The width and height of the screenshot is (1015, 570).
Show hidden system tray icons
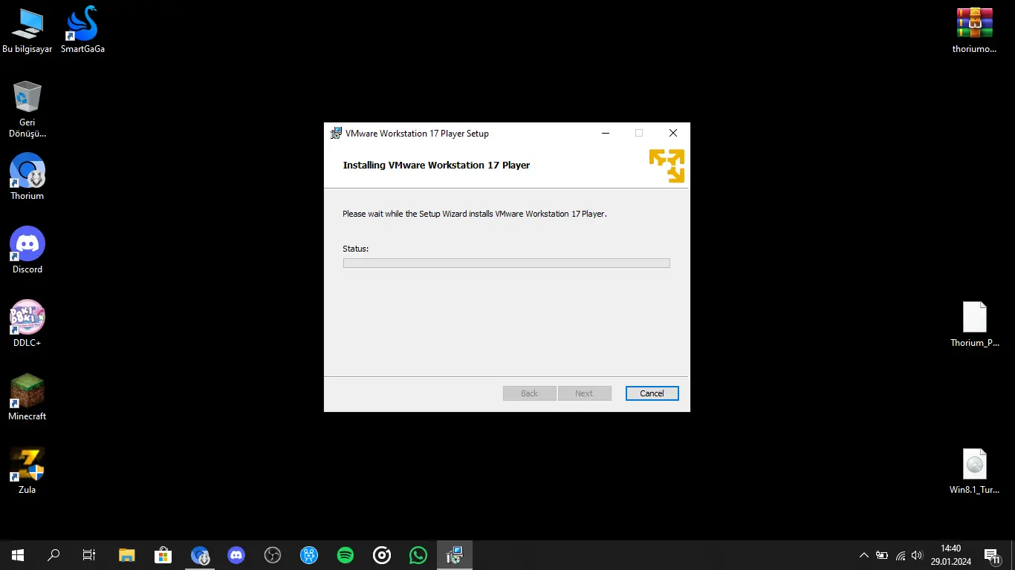coord(863,555)
